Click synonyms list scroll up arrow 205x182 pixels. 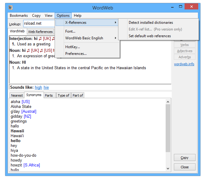point(168,102)
